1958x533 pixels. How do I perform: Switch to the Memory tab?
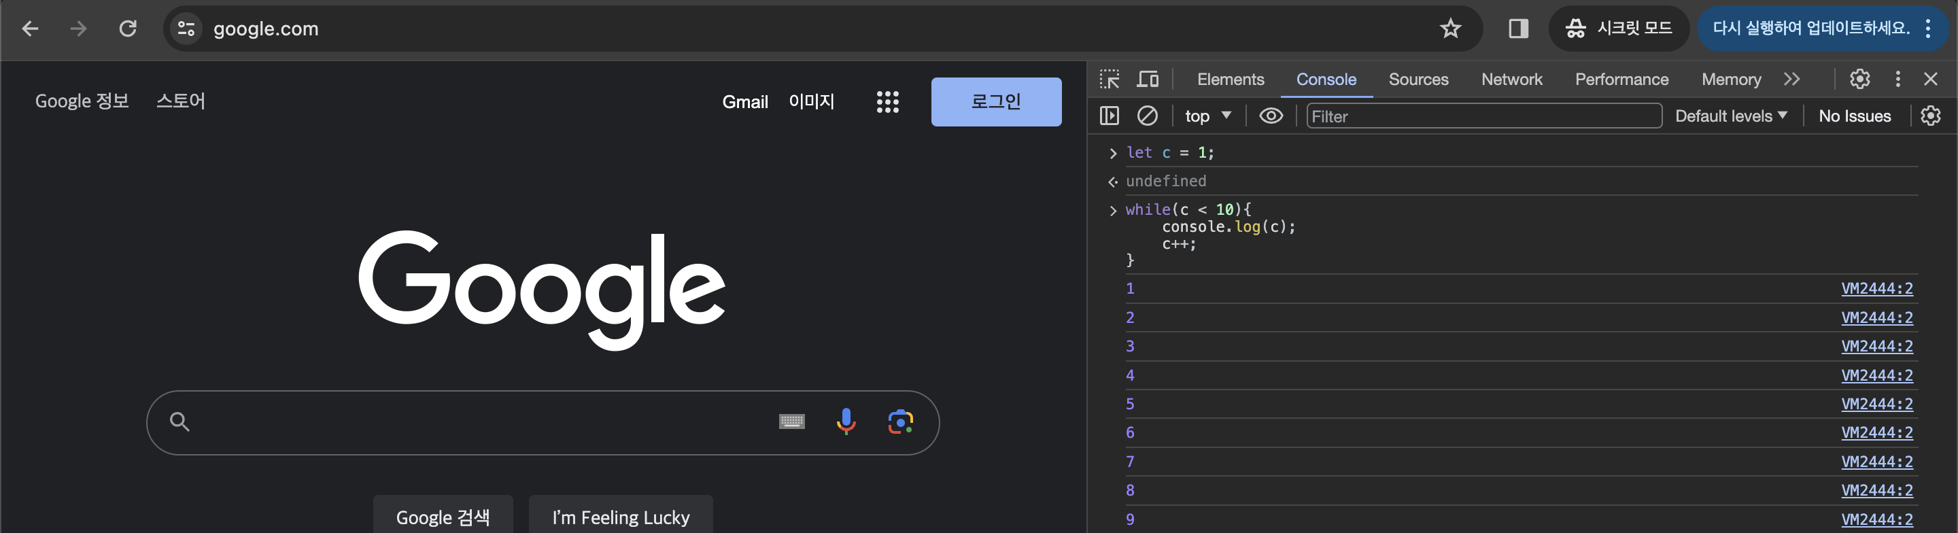tap(1731, 79)
